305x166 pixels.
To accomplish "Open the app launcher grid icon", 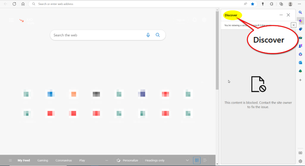I will [x=11, y=20].
